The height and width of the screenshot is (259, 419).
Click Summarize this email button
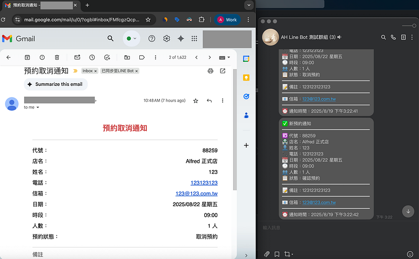click(x=56, y=84)
